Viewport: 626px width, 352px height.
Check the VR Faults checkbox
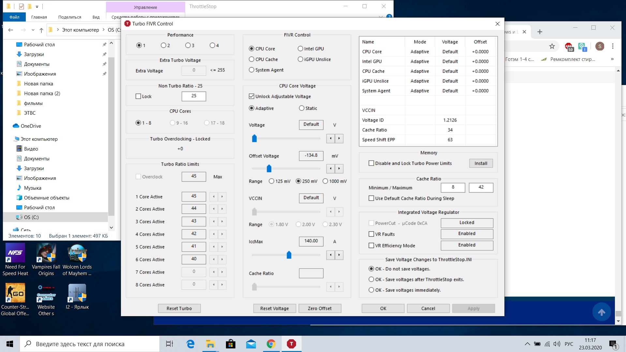371,234
